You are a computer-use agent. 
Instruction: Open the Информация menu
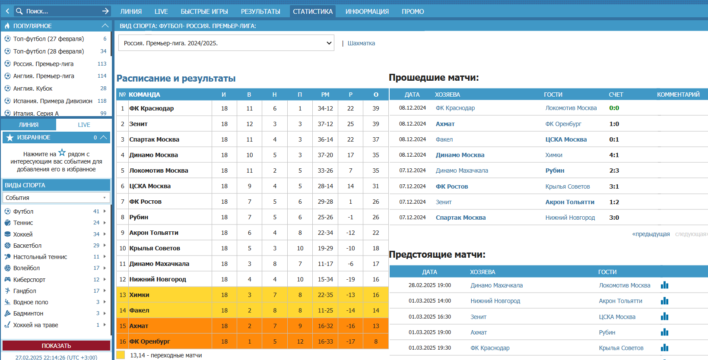[x=367, y=12]
